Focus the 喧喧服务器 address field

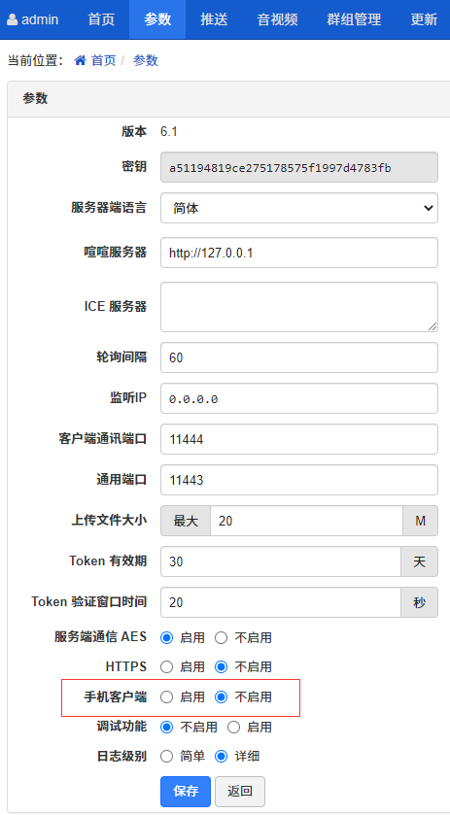(x=299, y=253)
